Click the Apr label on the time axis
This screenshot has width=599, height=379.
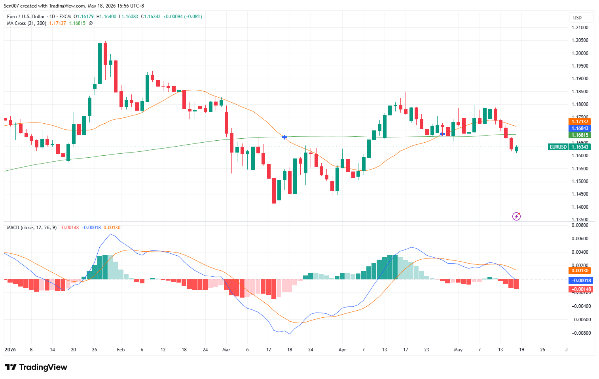coord(342,350)
